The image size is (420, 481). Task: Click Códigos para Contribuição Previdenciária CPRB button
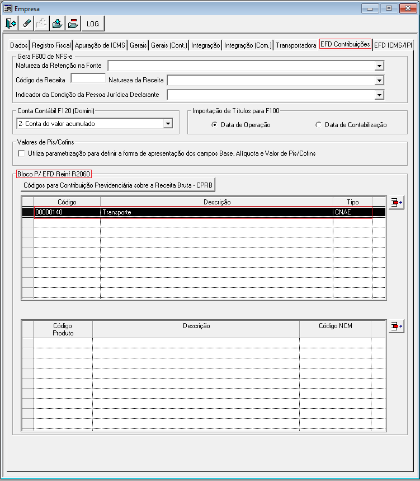coord(118,185)
